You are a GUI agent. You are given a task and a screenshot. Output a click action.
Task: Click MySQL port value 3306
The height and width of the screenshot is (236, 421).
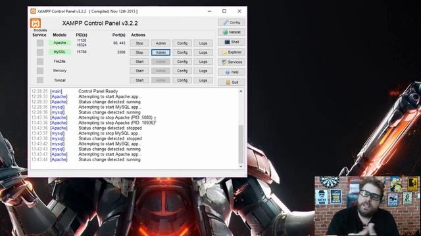tap(121, 52)
